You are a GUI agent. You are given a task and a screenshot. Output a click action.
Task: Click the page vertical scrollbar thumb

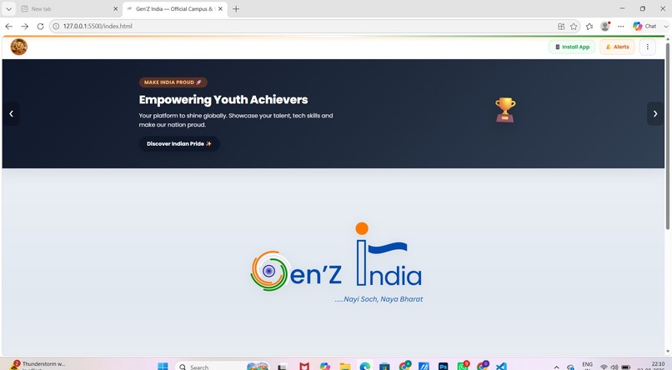[x=667, y=136]
